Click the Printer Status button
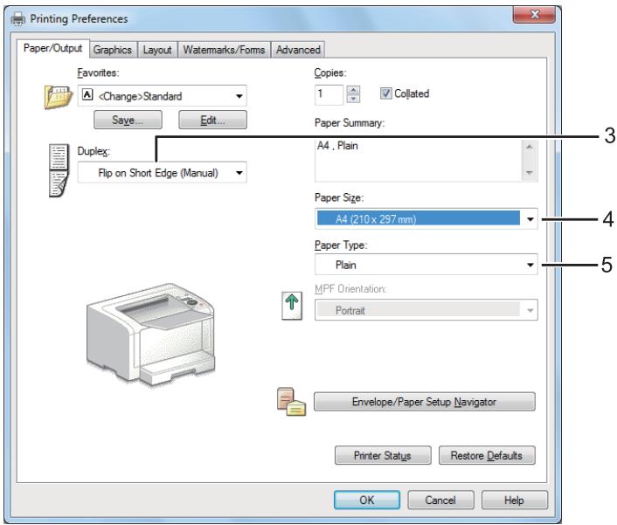617x525 pixels. pyautogui.click(x=383, y=455)
